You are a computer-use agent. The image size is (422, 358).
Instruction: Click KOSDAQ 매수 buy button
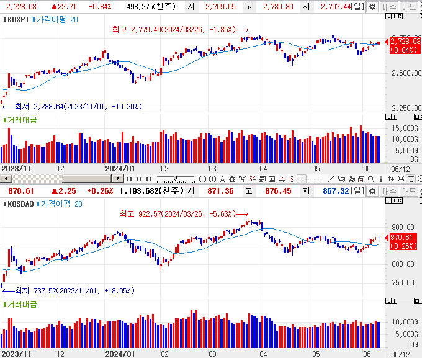[x=389, y=191]
